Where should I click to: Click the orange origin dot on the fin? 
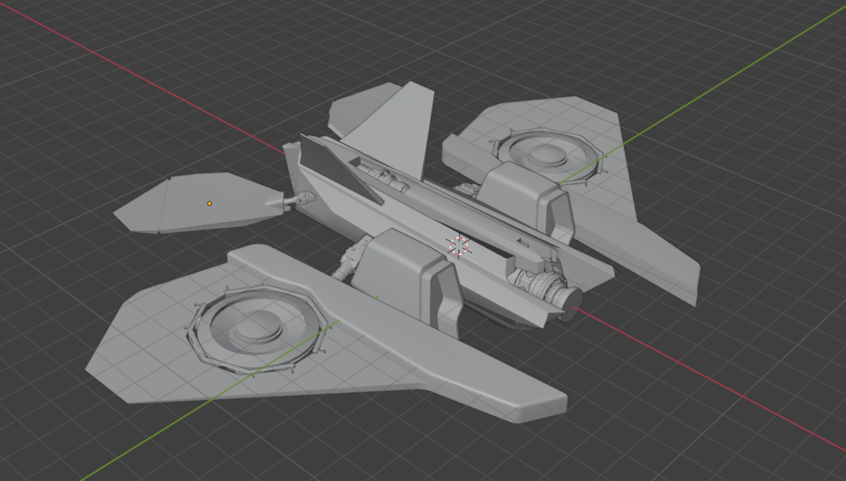[209, 203]
